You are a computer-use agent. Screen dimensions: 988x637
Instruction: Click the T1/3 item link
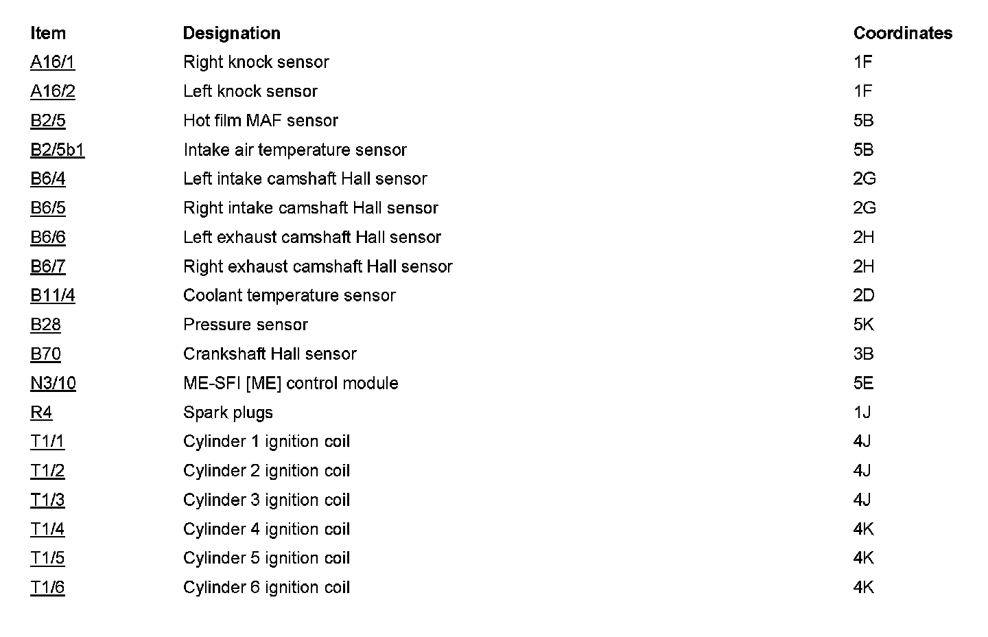pyautogui.click(x=47, y=500)
